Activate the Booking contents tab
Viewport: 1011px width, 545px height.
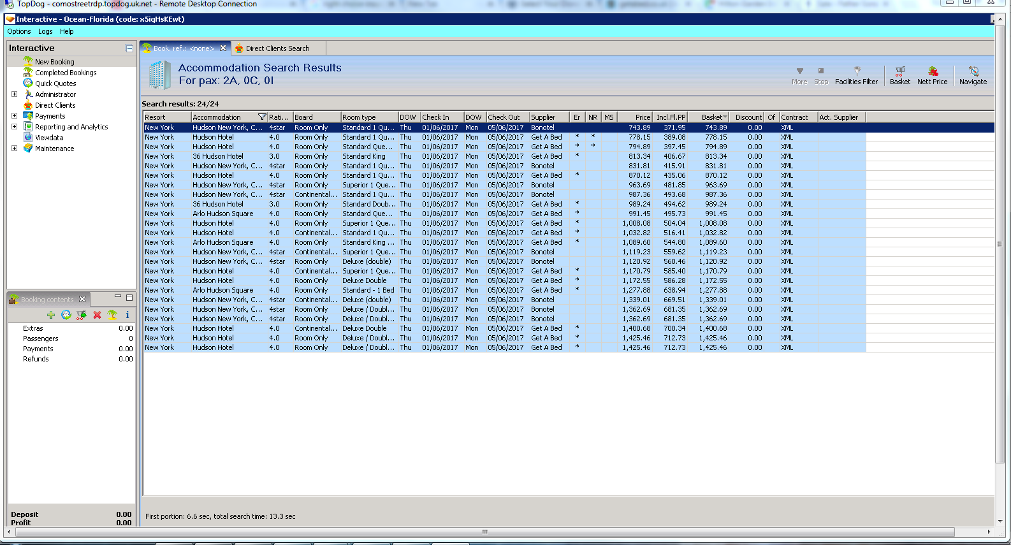coord(47,299)
